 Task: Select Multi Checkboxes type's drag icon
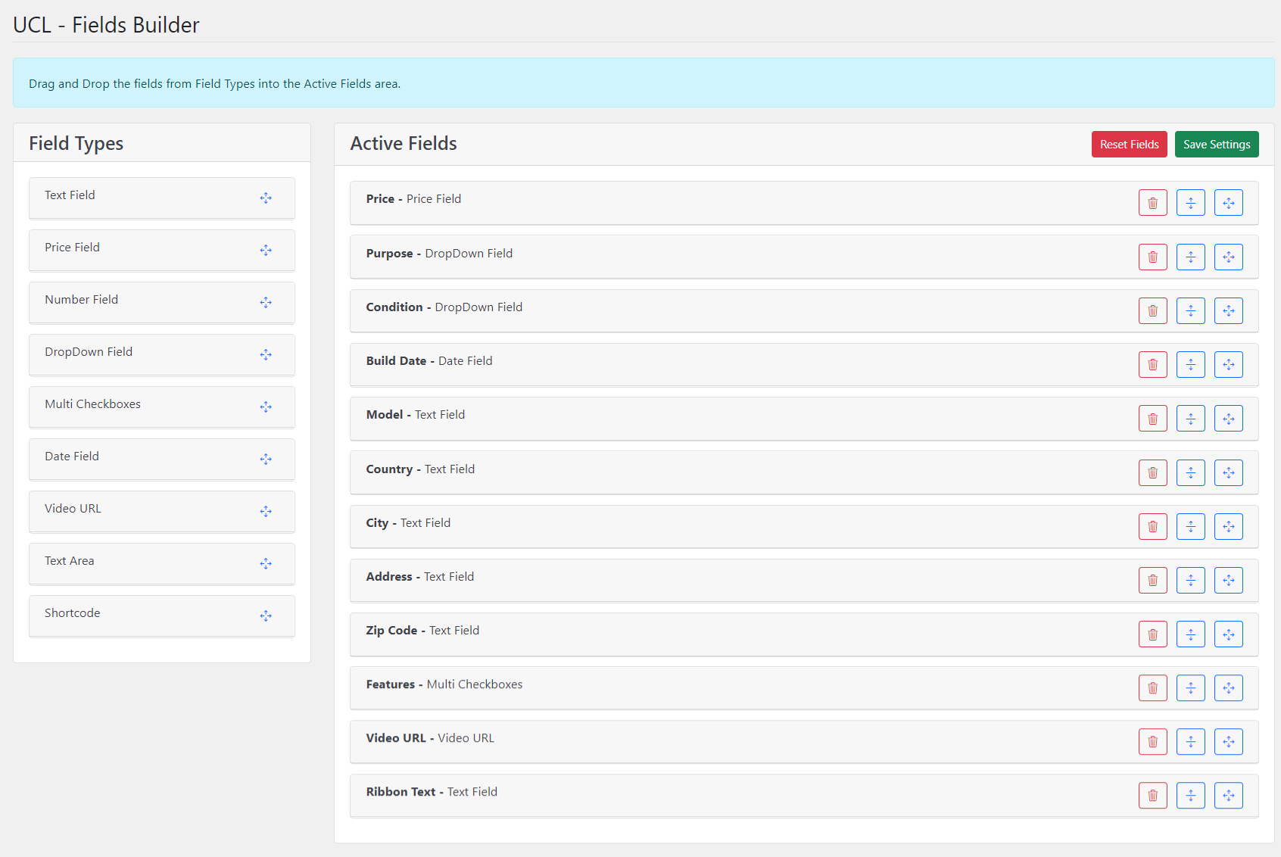point(266,407)
